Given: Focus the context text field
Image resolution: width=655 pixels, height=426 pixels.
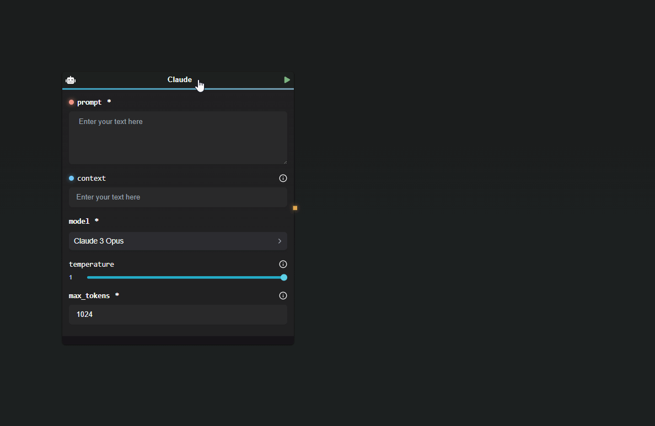Looking at the screenshot, I should point(178,197).
